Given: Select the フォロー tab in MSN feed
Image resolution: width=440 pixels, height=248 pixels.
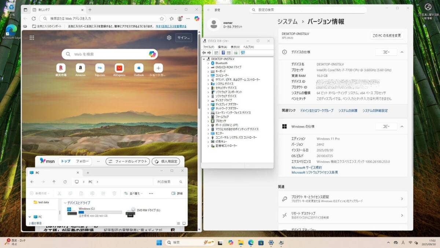Looking at the screenshot, I should pyautogui.click(x=82, y=161).
